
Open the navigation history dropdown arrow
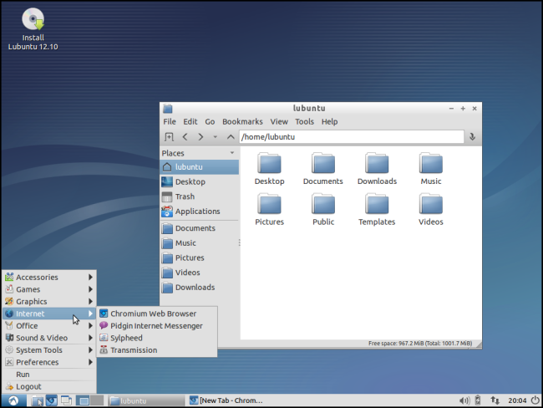(215, 137)
